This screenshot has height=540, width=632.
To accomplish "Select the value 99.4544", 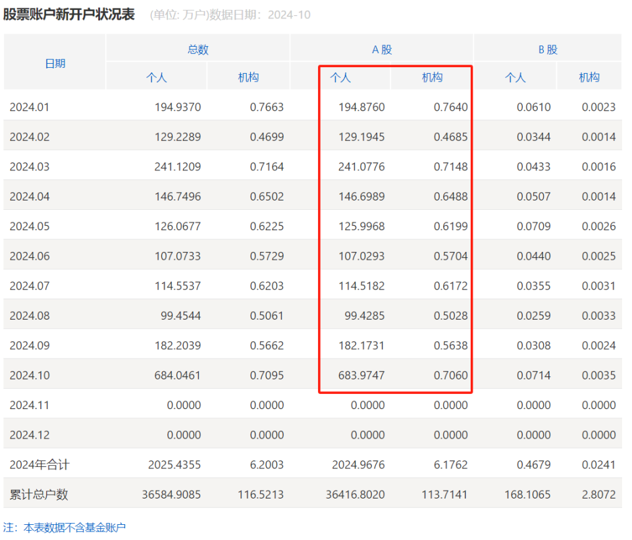I will (x=180, y=316).
